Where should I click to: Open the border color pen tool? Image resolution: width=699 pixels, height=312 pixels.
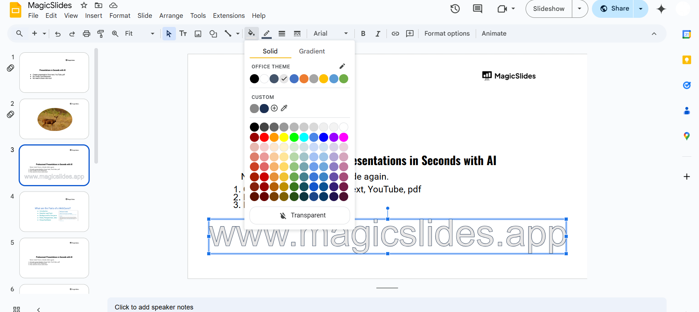tap(267, 33)
